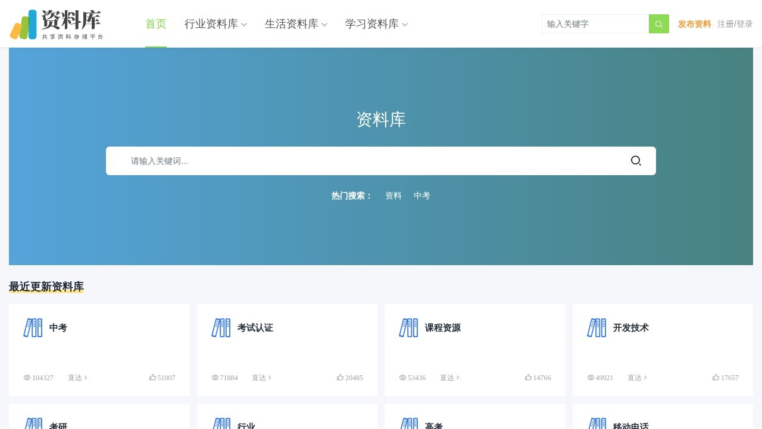The image size is (762, 429).
Task: Click the book icon on the 中考 card
Action: click(33, 328)
